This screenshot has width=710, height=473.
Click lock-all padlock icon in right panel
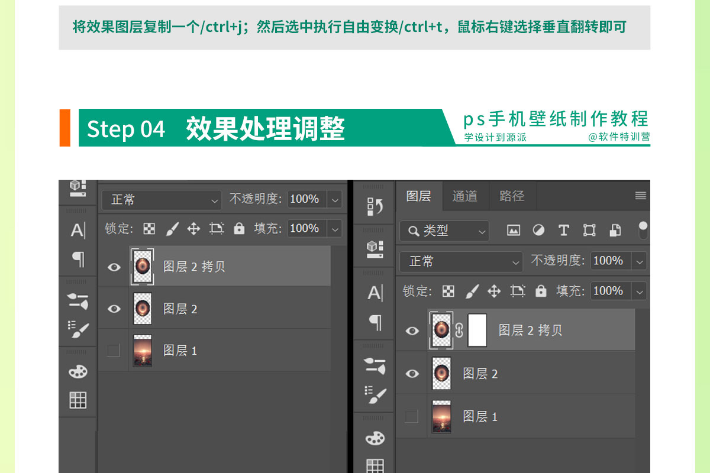pos(541,291)
